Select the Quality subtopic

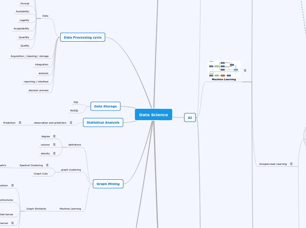[25, 46]
